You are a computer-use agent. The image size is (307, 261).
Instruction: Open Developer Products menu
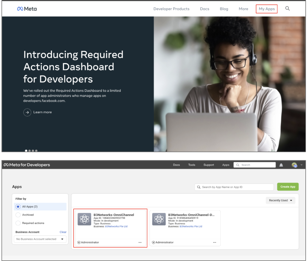(x=171, y=9)
